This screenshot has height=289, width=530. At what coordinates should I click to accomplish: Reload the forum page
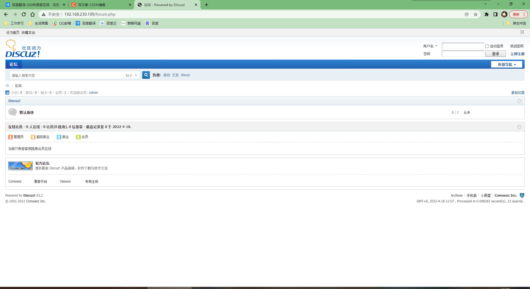point(24,14)
